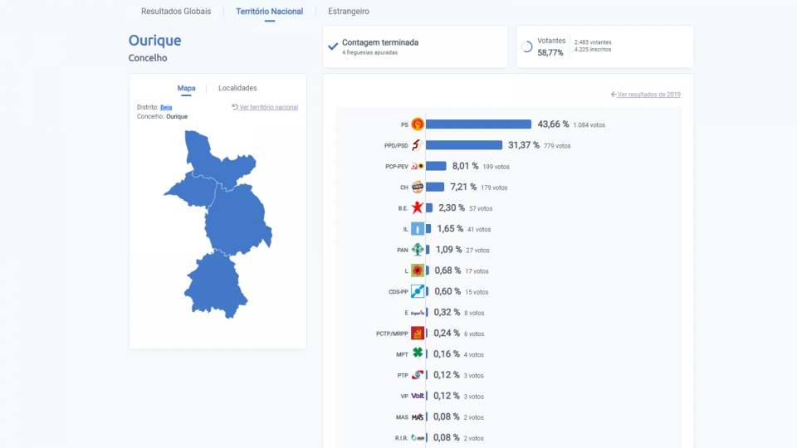
Task: Open the Resultados Globais tab
Action: point(176,11)
